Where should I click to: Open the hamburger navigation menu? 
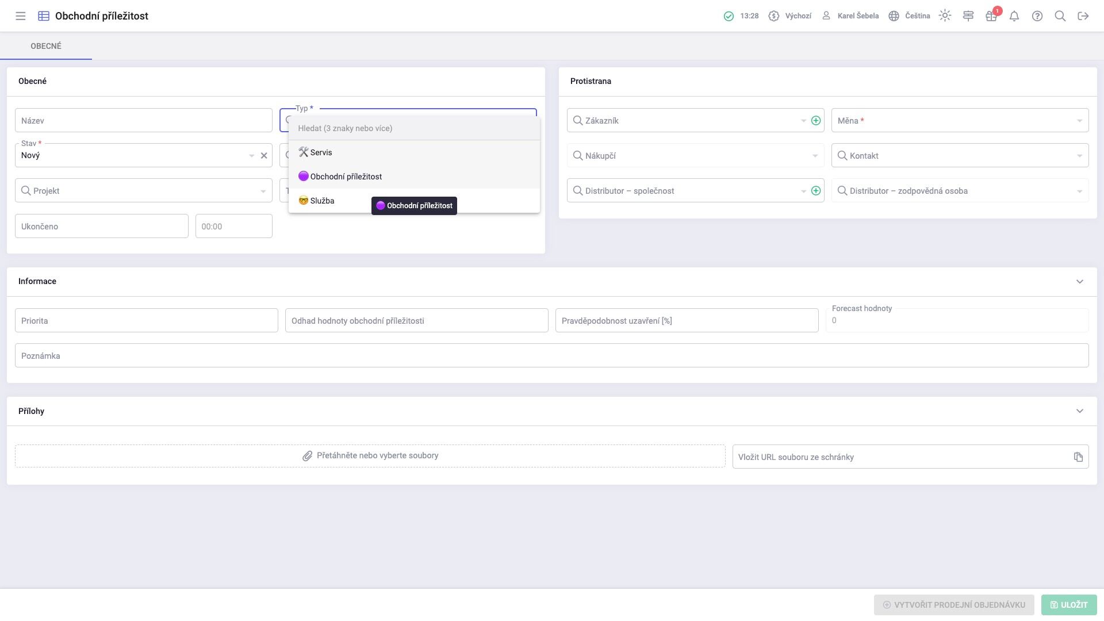coord(21,16)
